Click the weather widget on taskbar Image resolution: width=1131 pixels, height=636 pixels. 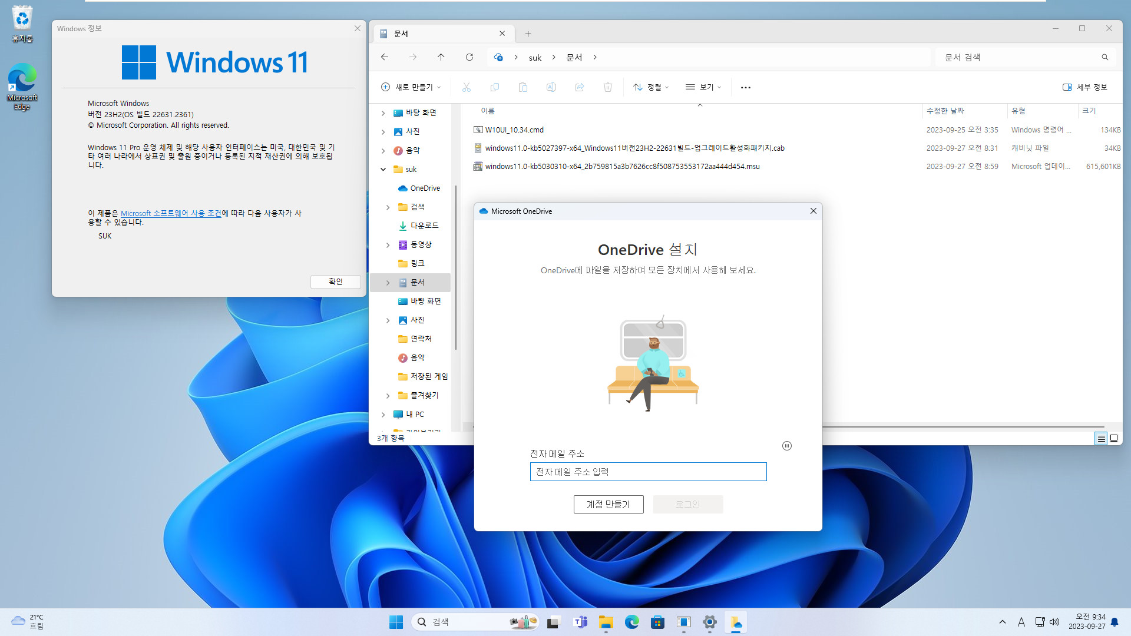click(x=27, y=622)
